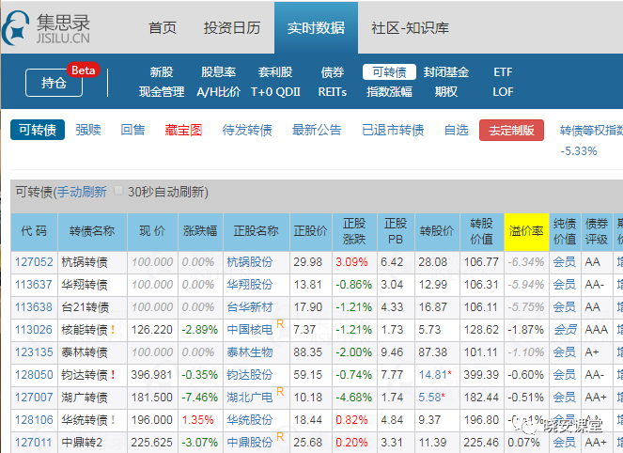Image resolution: width=623 pixels, height=453 pixels.
Task: Click the R marker beside 中鼎股份
Action: click(280, 437)
